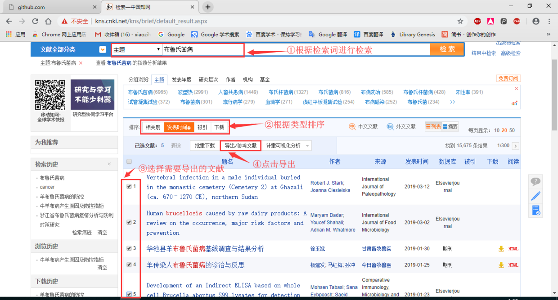Open Chrome three-dot menu
The height and width of the screenshot is (300, 558).
point(549,21)
